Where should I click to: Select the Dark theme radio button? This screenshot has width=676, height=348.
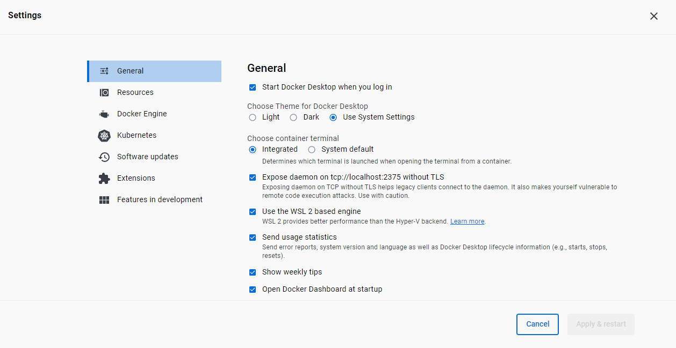293,117
